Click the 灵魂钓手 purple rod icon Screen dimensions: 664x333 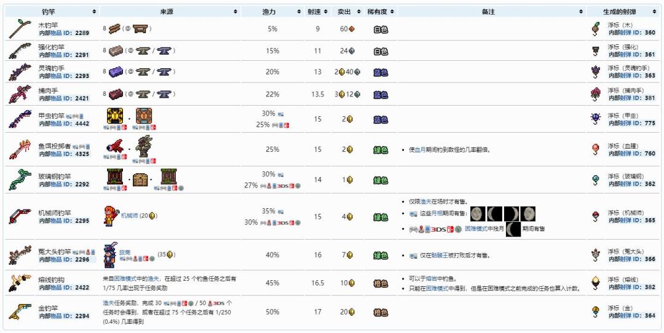click(x=20, y=72)
